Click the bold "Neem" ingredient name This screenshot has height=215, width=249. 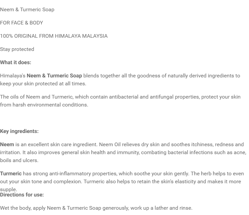7,145
